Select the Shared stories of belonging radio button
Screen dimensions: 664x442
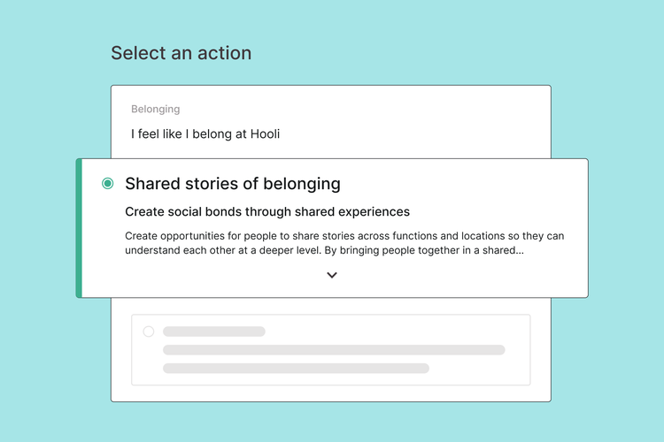click(108, 184)
